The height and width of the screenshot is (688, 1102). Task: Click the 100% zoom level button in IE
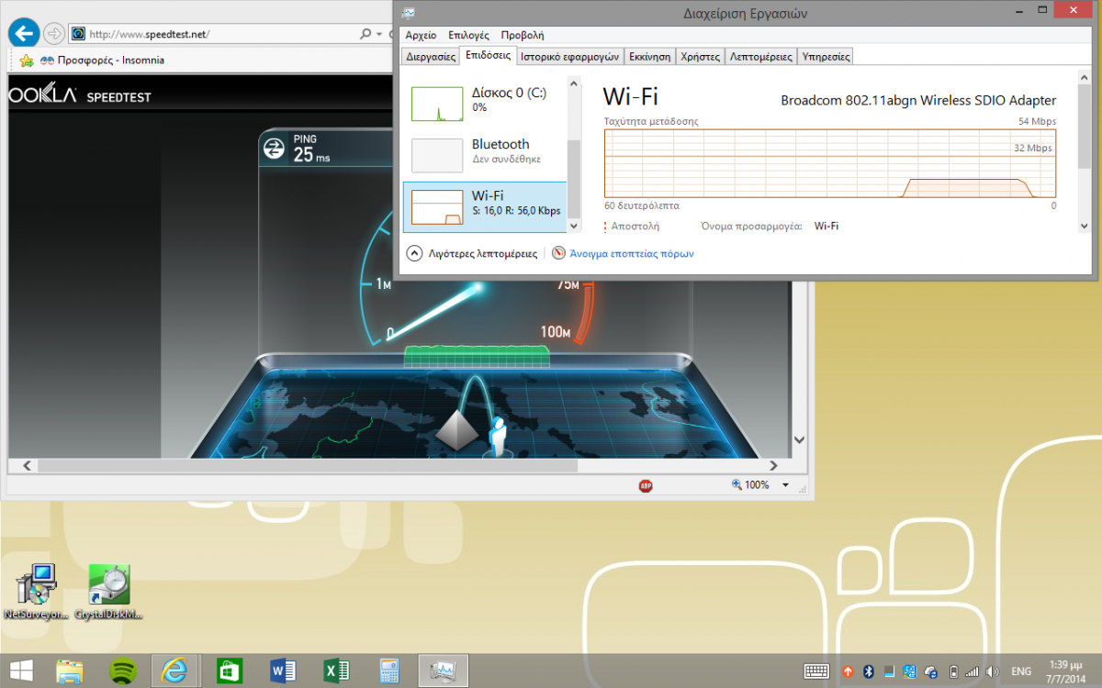coord(750,485)
